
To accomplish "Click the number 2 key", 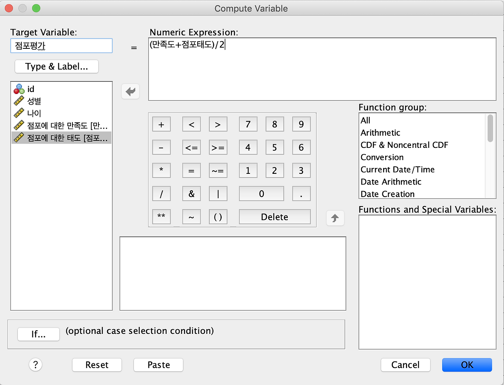I will coord(274,170).
